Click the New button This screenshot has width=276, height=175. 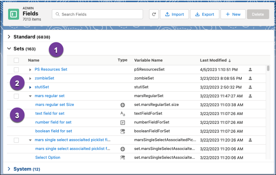(x=233, y=14)
